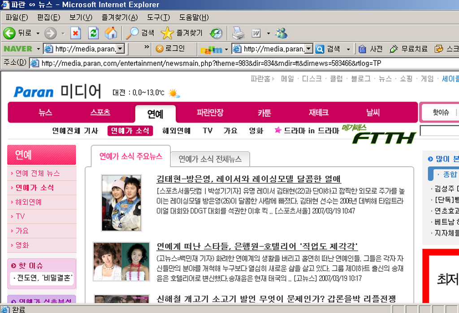
Task: Click the star Favorites toolbar button
Action: tap(182, 33)
